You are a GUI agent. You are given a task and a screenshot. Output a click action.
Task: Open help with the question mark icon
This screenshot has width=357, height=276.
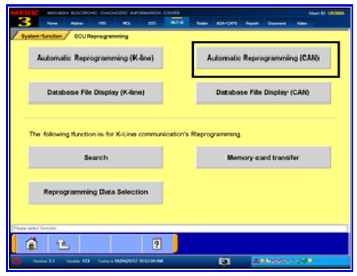157,244
